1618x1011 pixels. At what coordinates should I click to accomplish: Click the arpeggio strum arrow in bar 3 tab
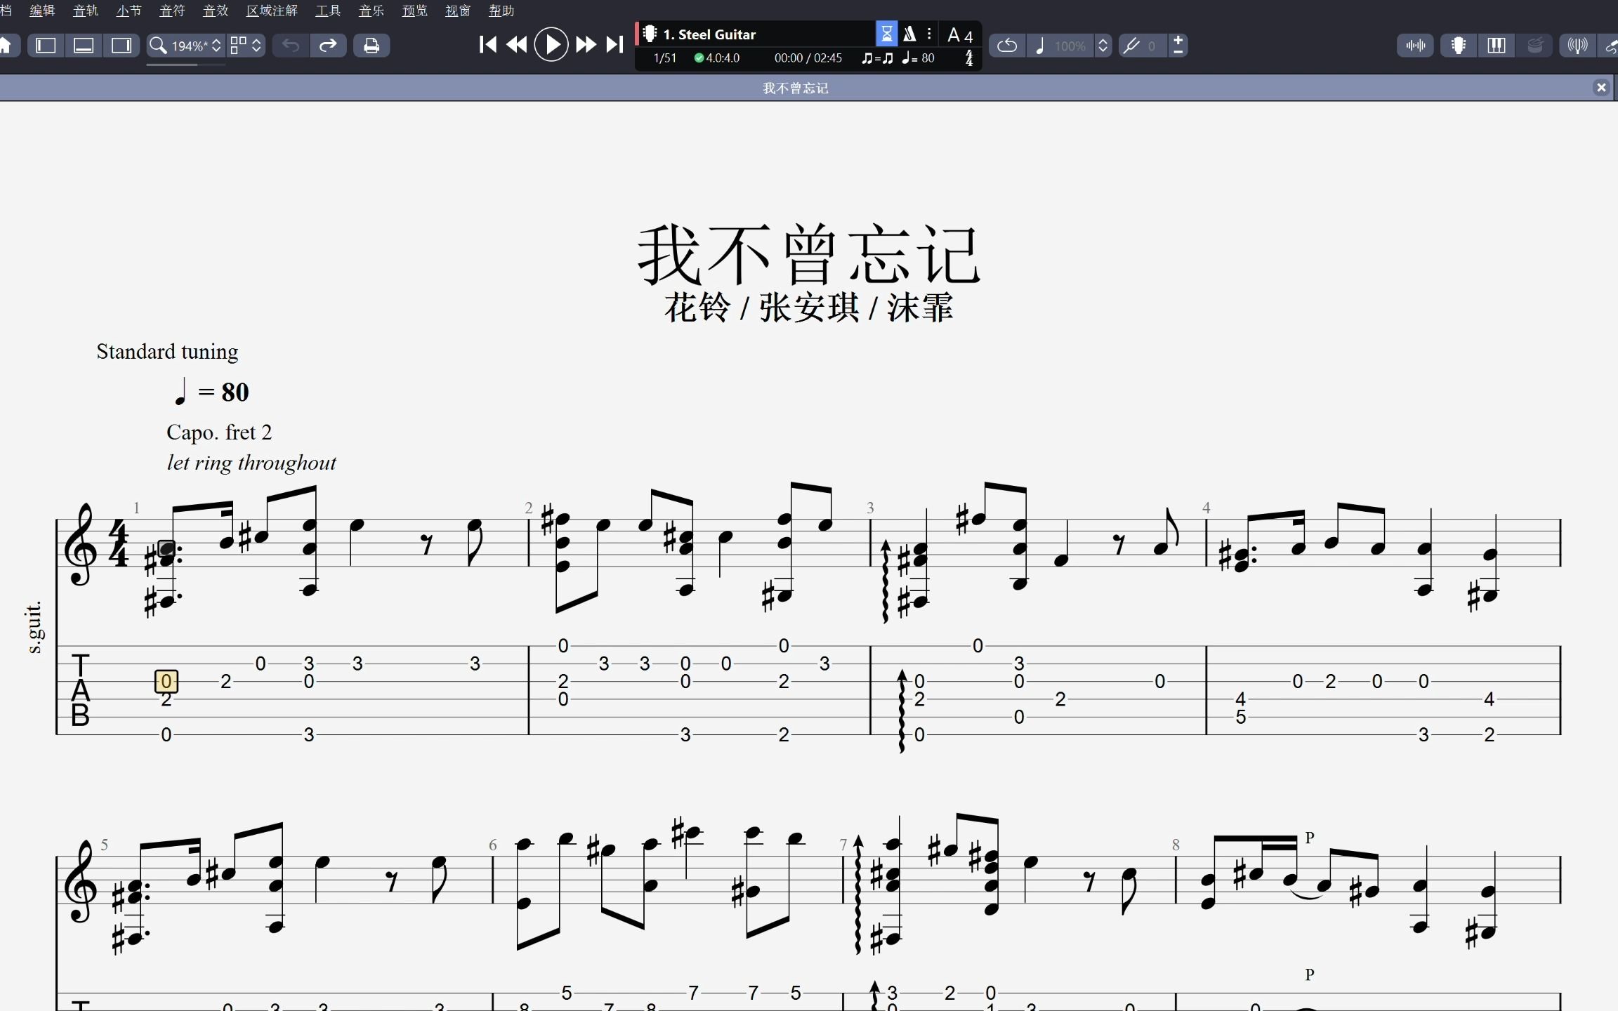click(x=902, y=711)
